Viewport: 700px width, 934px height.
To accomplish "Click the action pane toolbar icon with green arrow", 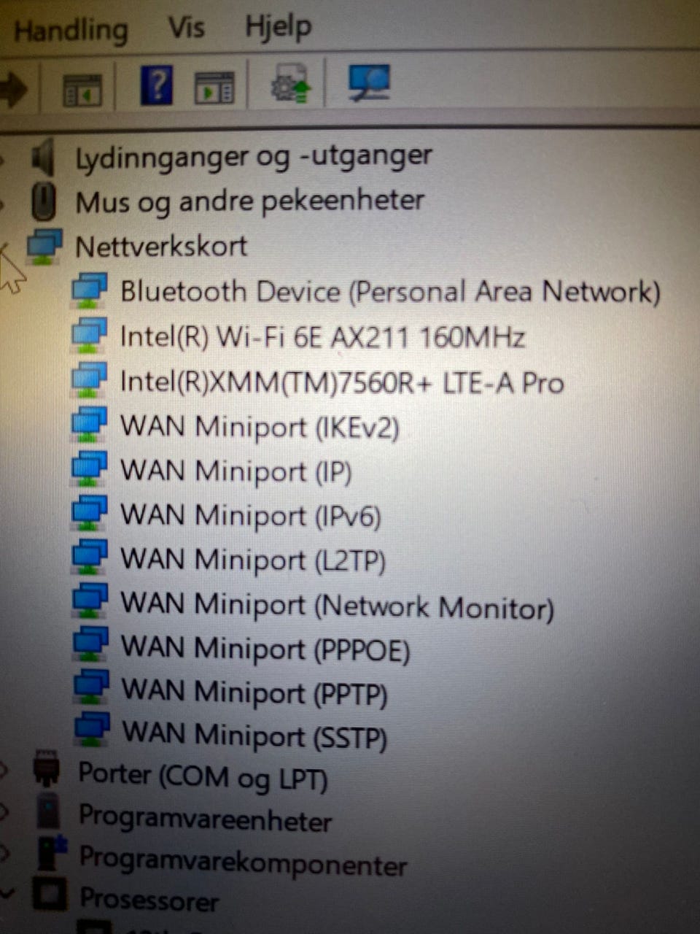I will pos(214,88).
